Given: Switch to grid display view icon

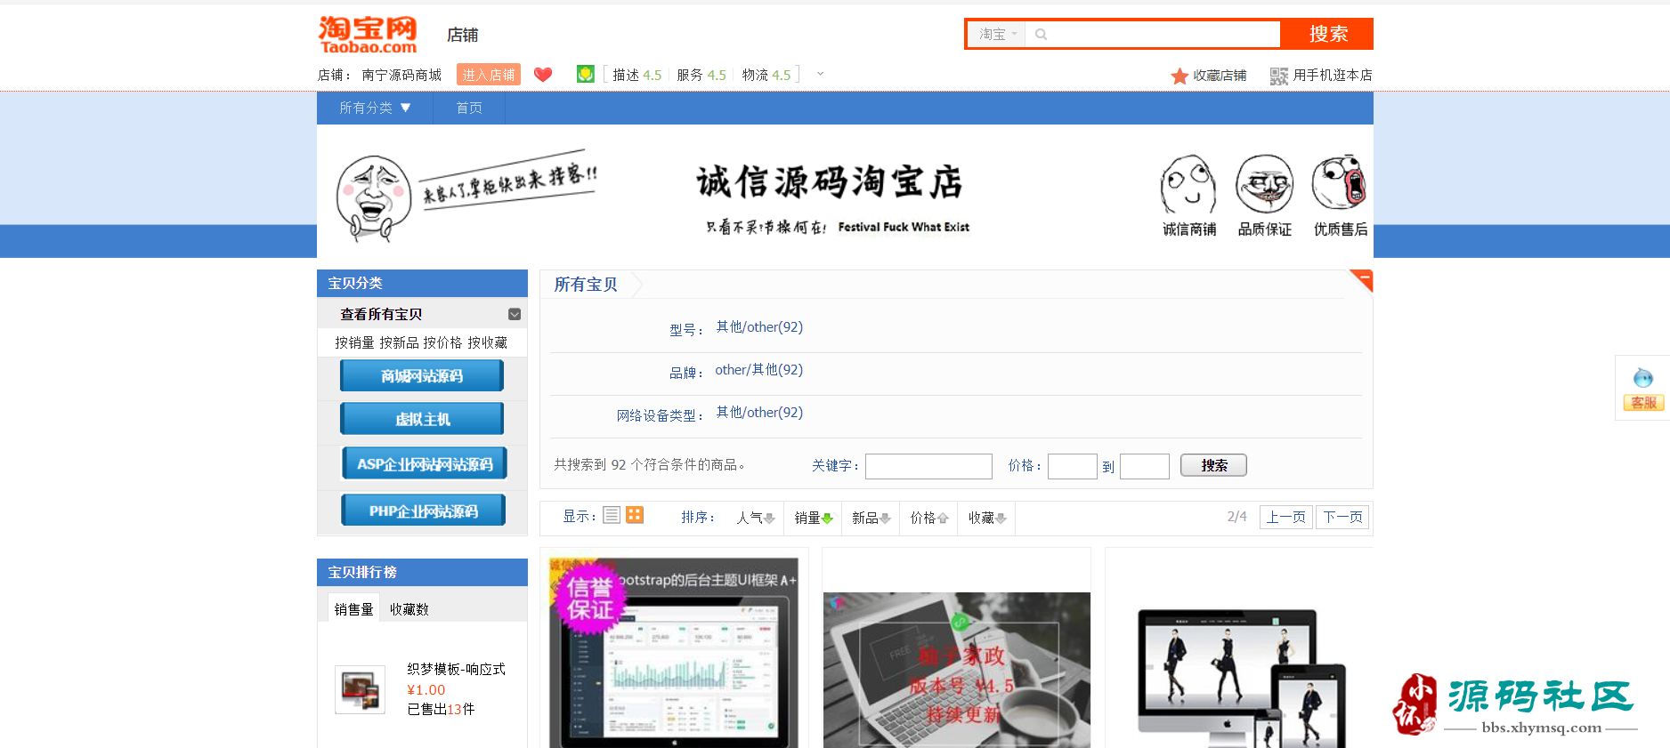Looking at the screenshot, I should pos(635,515).
